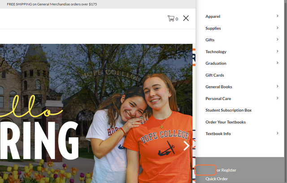Open the Supplies menu item
287x183 pixels.
213,28
